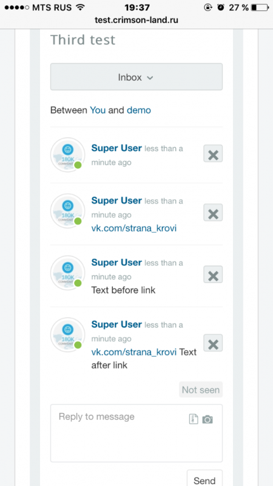The width and height of the screenshot is (273, 486).
Task: Delete the first Super User message
Action: pos(213,154)
